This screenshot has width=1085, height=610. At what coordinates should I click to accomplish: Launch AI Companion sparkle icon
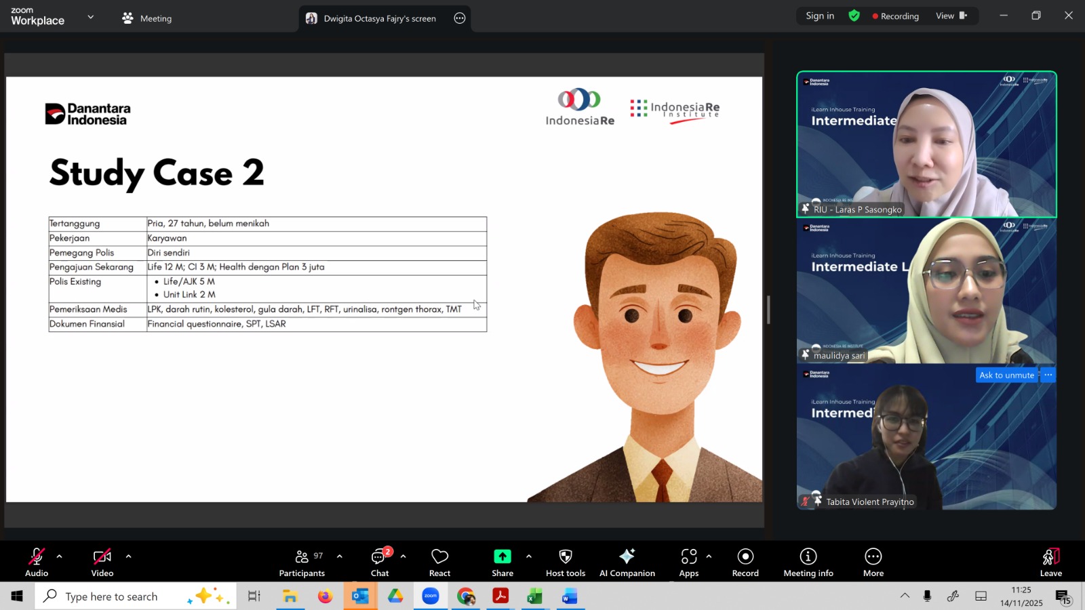(627, 557)
